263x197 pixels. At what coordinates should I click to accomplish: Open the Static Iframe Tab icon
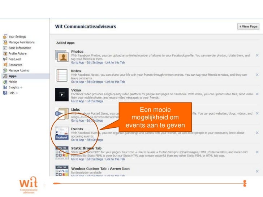pos(62,153)
